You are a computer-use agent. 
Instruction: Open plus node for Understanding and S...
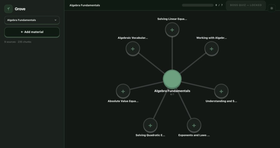click(221, 92)
